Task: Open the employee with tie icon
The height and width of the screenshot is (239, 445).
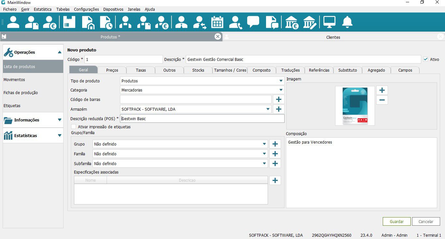Action: tap(181, 22)
